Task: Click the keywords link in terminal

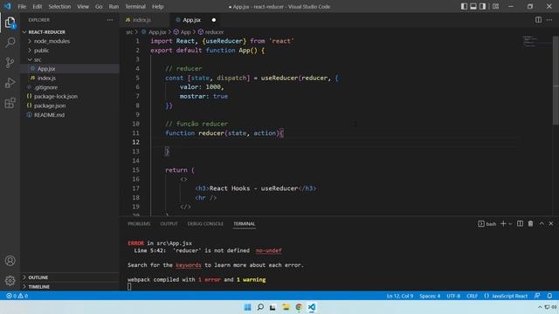Action: tap(189, 265)
